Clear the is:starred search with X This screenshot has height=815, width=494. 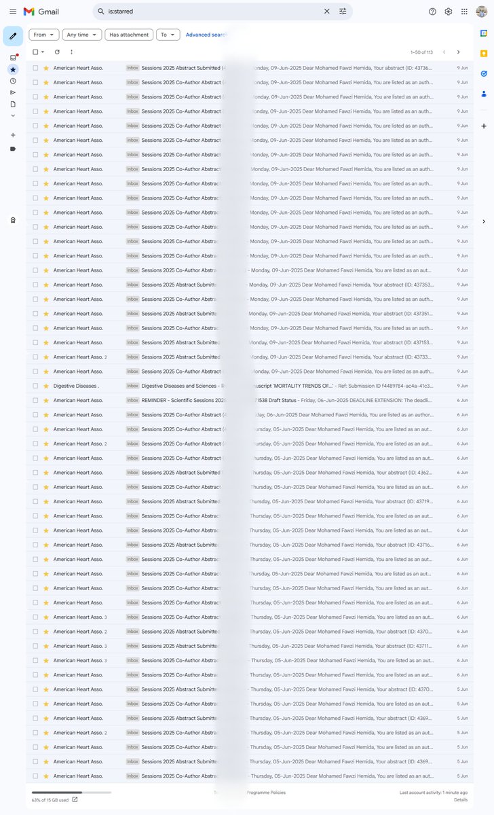pyautogui.click(x=326, y=12)
